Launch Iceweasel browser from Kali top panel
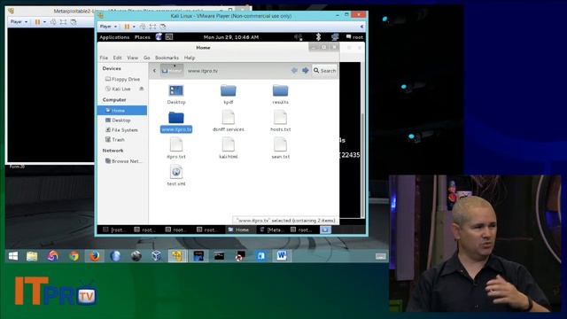Image resolution: width=567 pixels, height=319 pixels. pos(159,37)
